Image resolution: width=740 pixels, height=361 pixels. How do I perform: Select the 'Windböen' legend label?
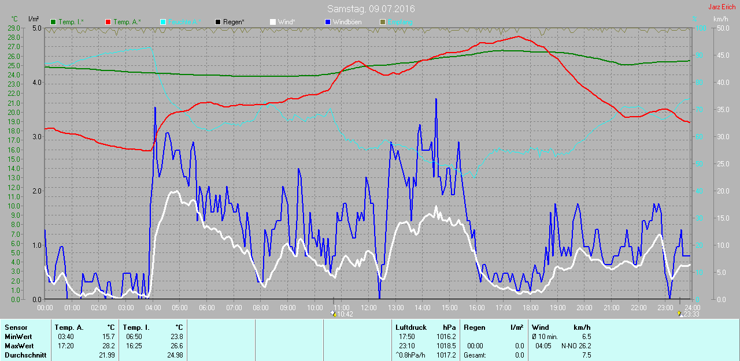coord(347,22)
